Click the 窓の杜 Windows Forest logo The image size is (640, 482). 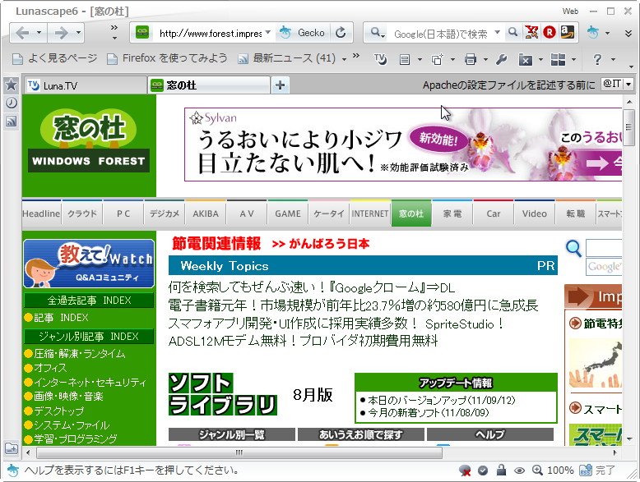point(89,142)
